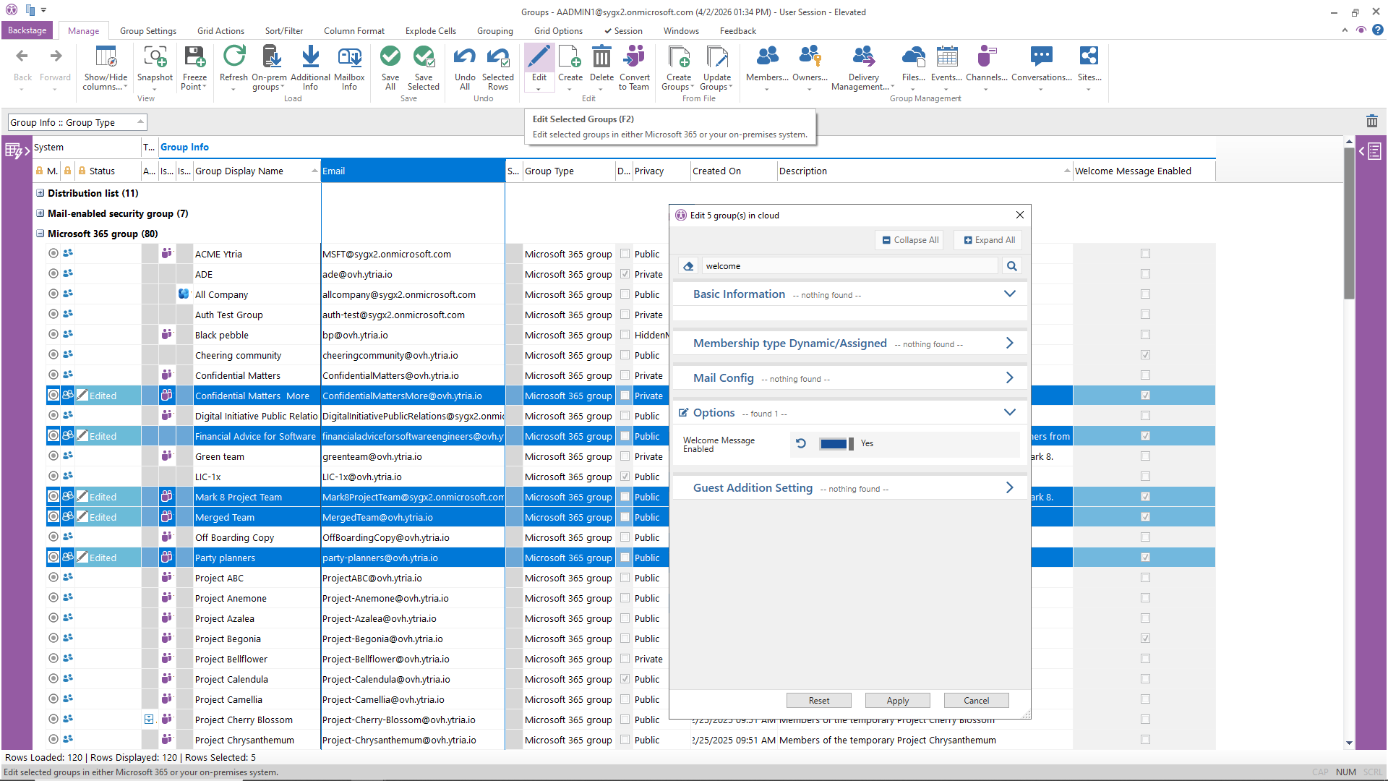Click the Undo All icon
Image resolution: width=1388 pixels, height=781 pixels.
point(465,57)
